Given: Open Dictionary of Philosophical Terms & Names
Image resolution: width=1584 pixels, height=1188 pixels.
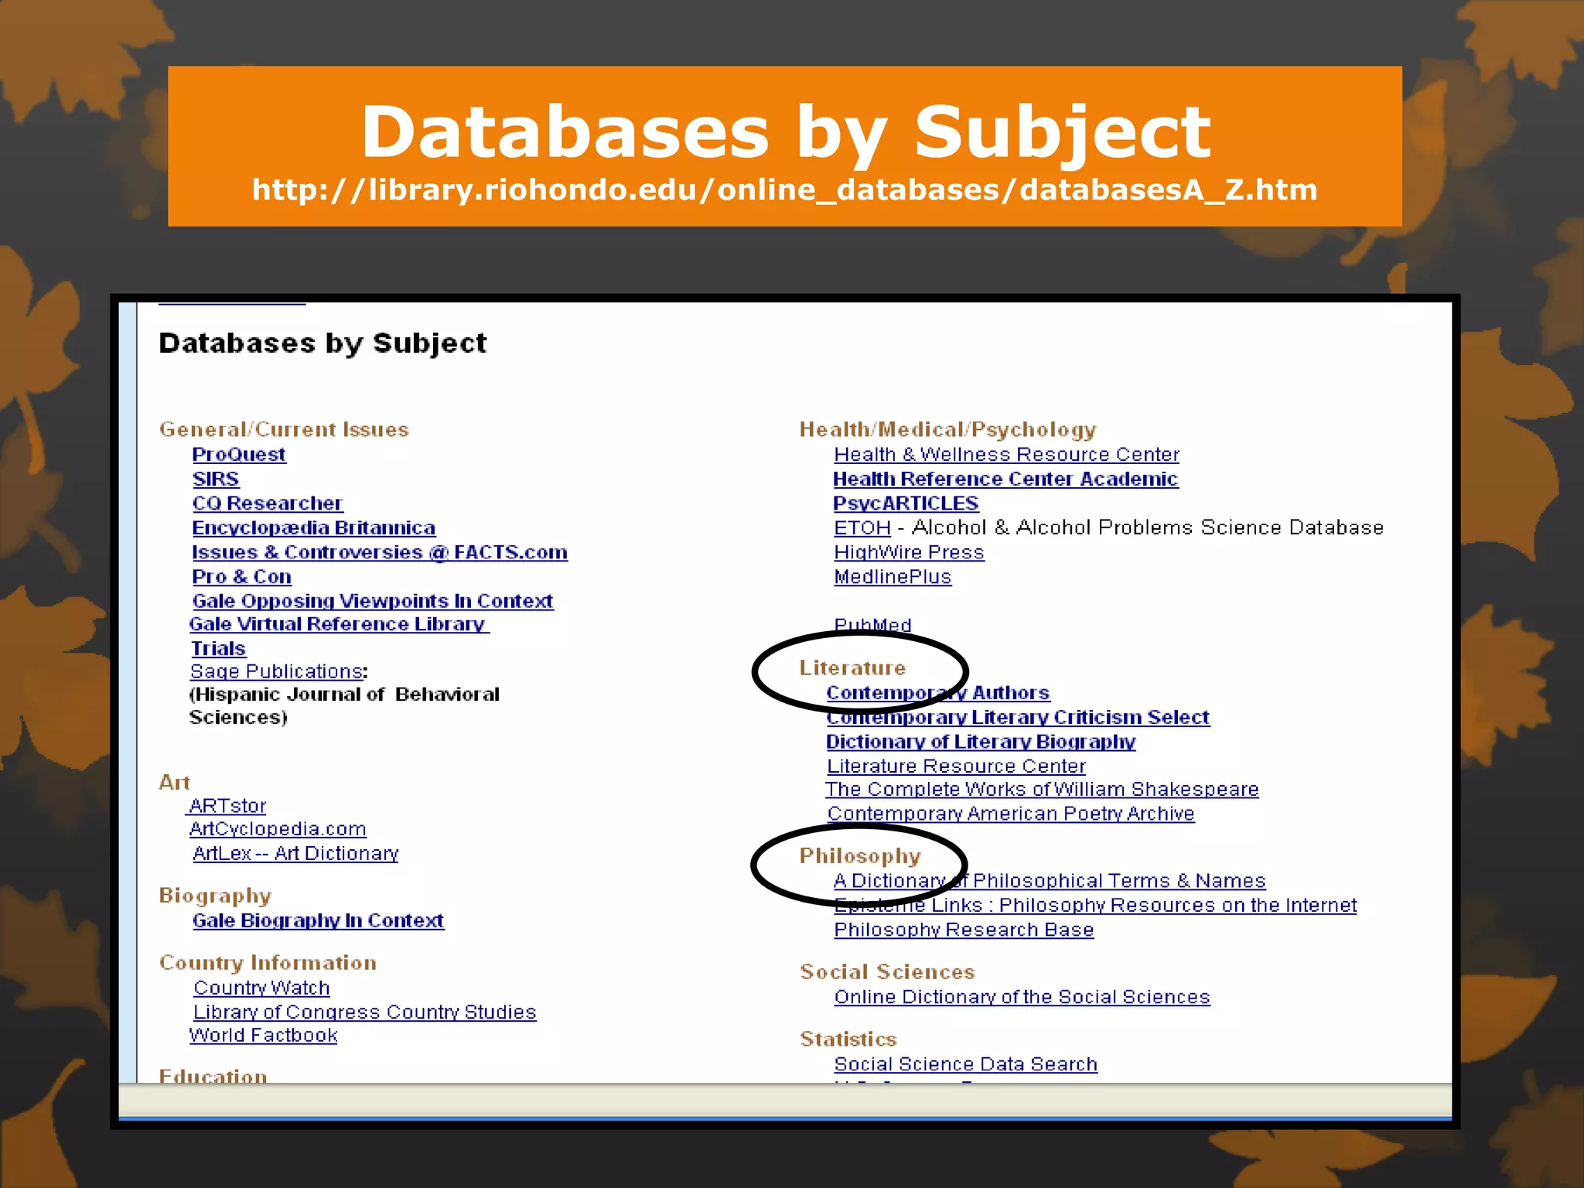Looking at the screenshot, I should pyautogui.click(x=1050, y=881).
